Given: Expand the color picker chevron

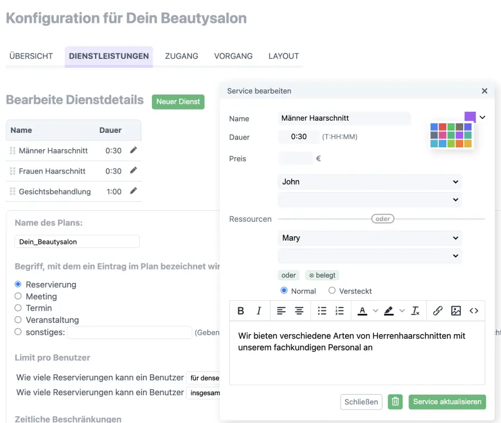Looking at the screenshot, I should pos(483,117).
